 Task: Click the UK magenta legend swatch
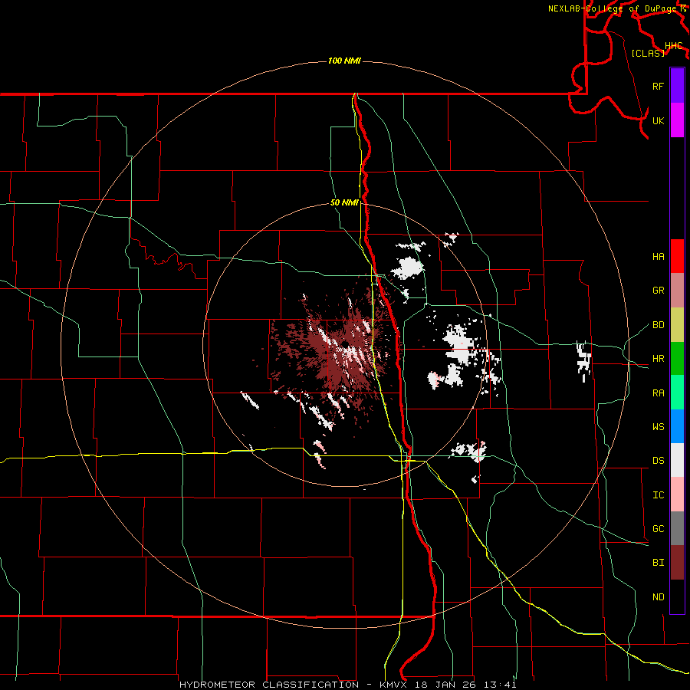[677, 120]
